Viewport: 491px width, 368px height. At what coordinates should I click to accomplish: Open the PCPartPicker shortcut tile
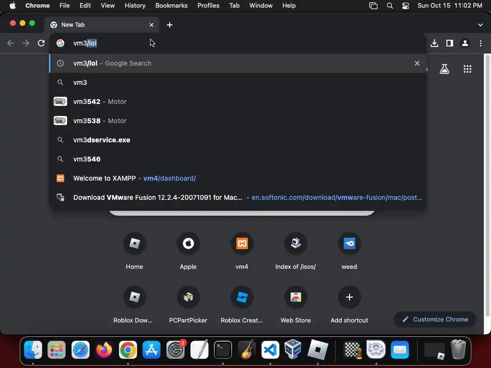click(x=188, y=304)
